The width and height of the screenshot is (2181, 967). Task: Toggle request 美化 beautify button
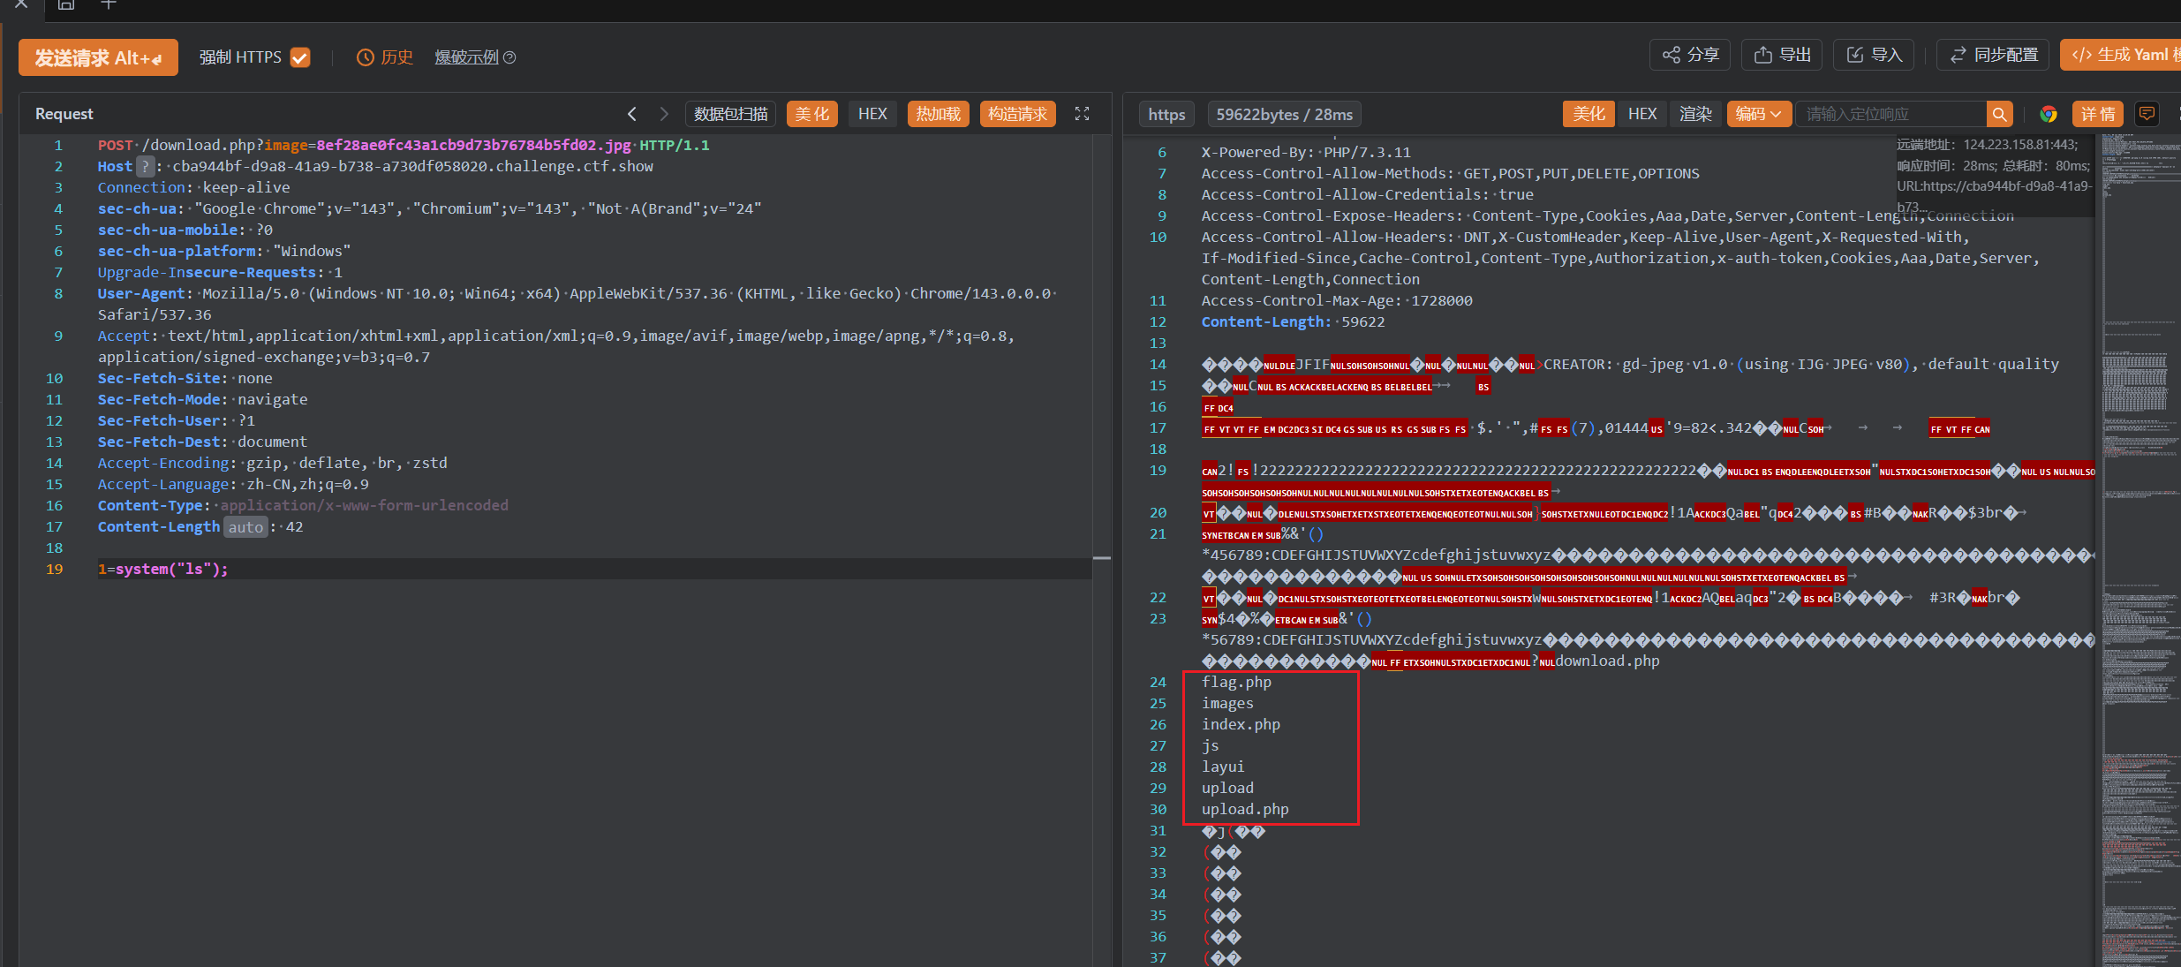click(811, 114)
